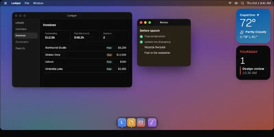The width and height of the screenshot is (274, 137).
Task: Launch the Music app from the dock
Action: pos(152,123)
